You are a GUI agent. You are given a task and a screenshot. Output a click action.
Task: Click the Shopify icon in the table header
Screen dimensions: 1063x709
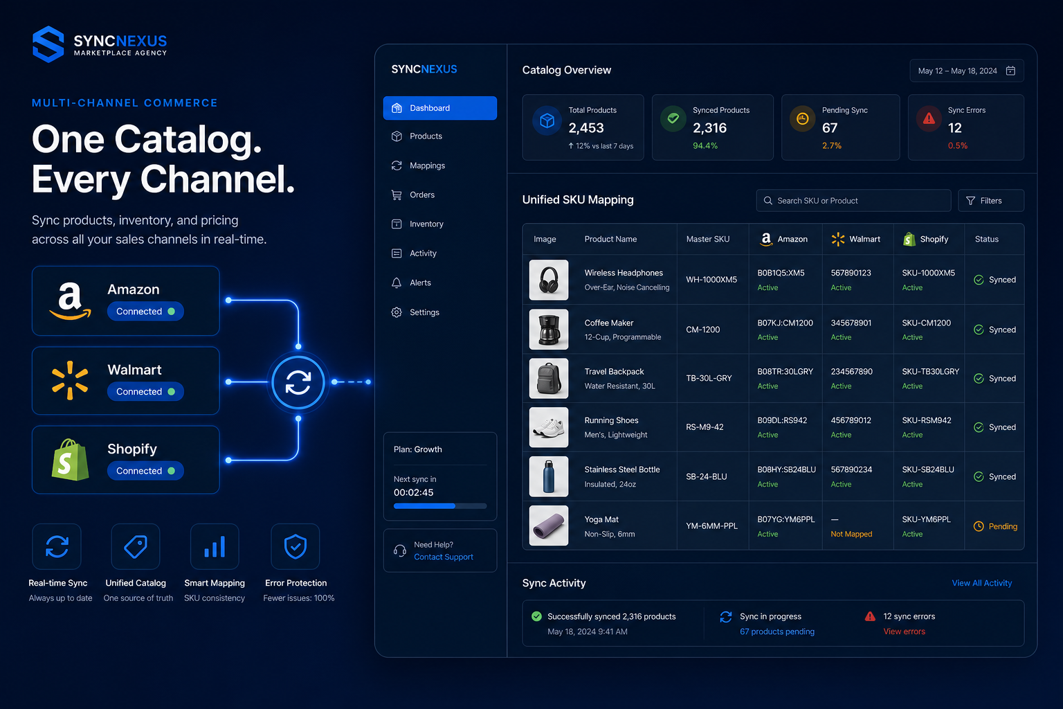pos(909,239)
